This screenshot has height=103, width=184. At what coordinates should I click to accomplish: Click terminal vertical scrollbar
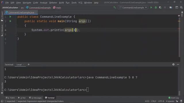tap(179, 93)
